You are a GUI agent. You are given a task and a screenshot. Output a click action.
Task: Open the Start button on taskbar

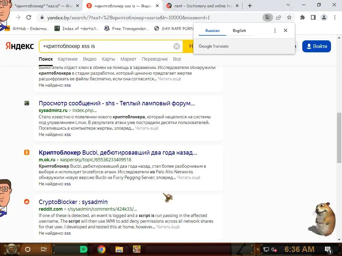pos(11,249)
